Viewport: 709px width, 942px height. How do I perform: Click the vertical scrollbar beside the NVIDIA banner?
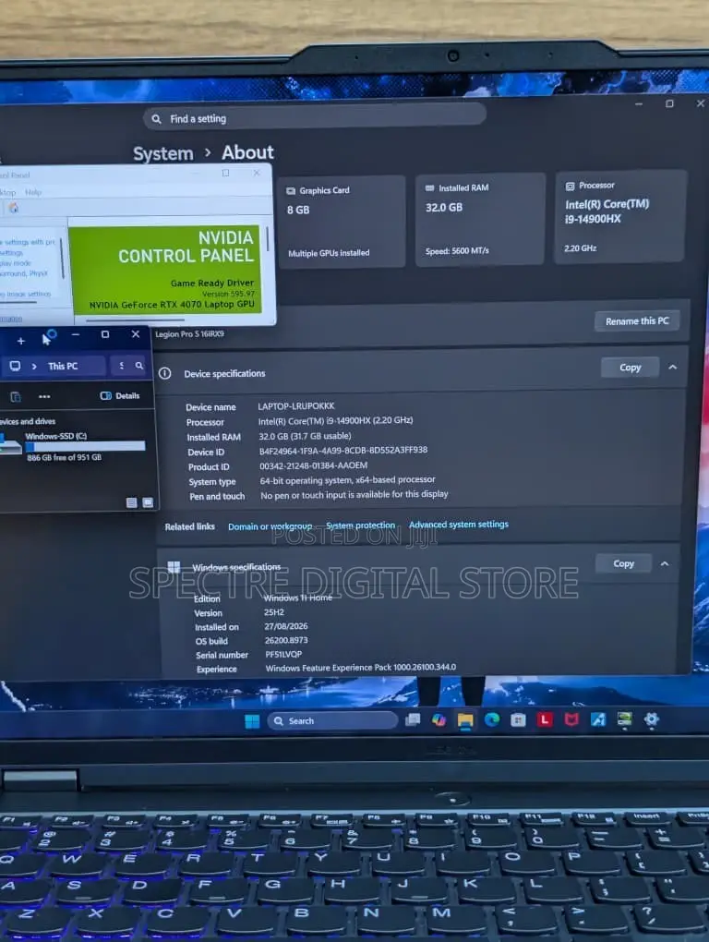pyautogui.click(x=268, y=240)
